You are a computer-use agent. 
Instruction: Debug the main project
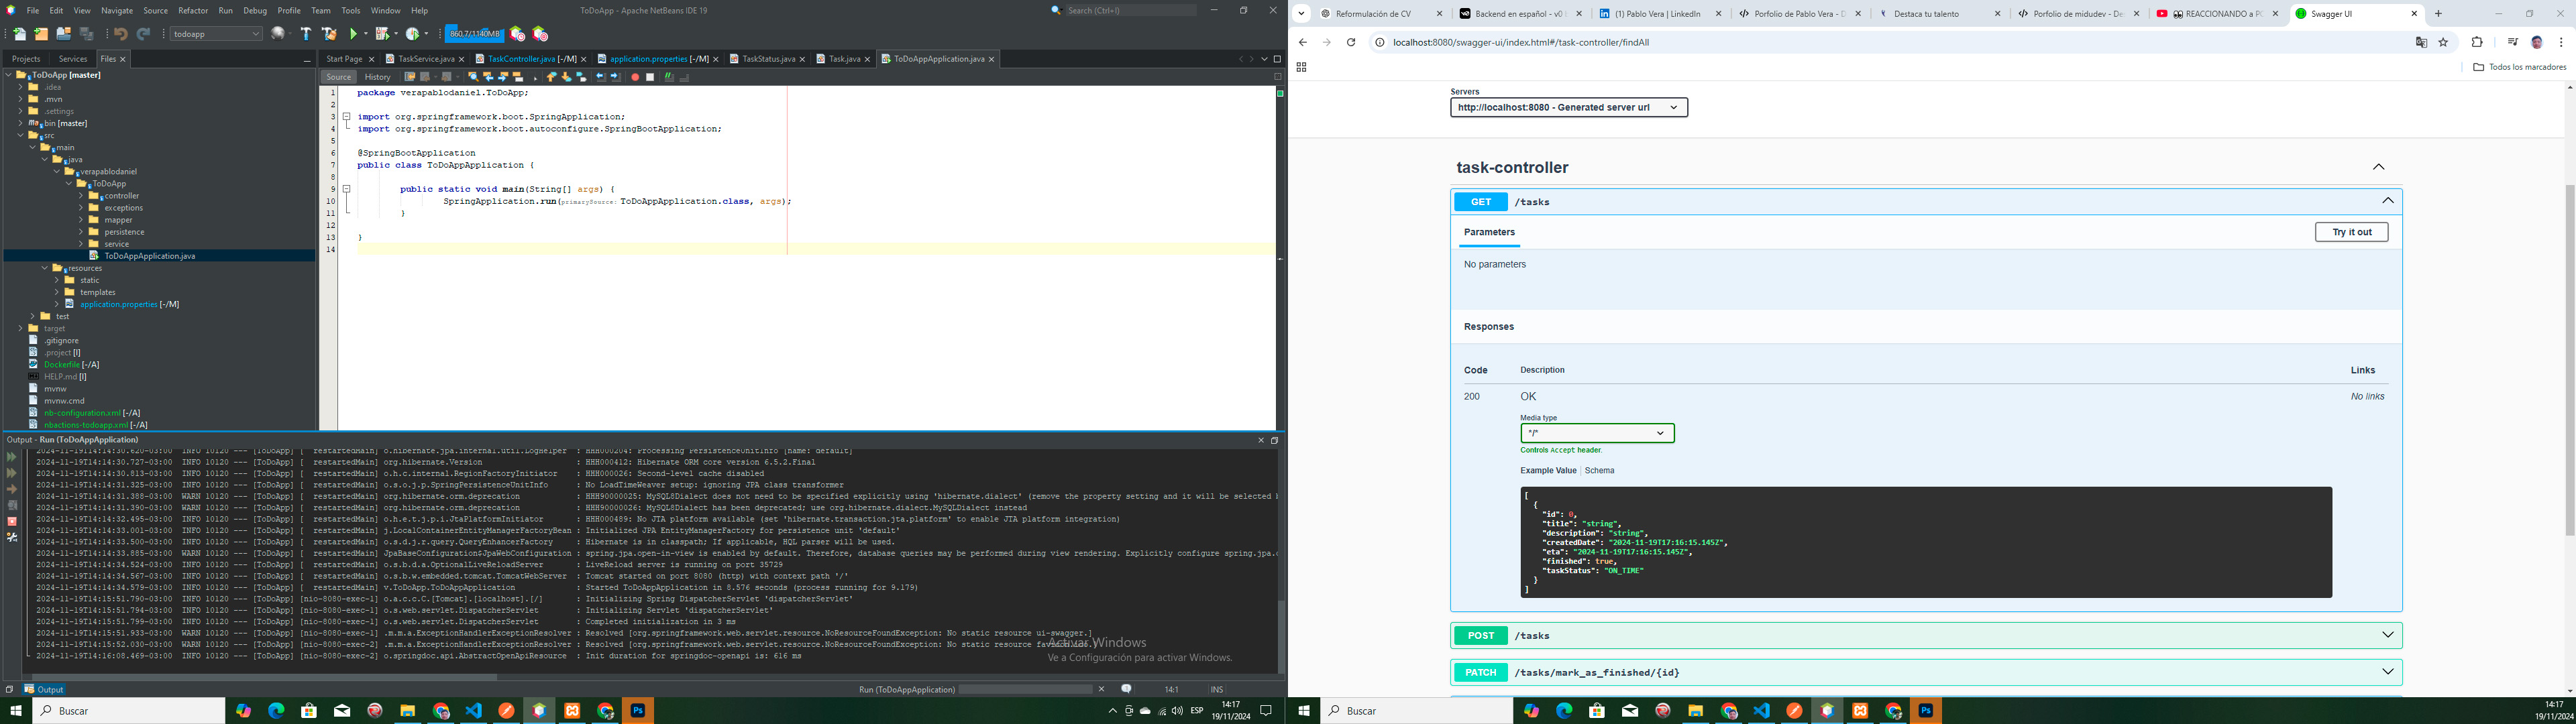click(x=383, y=33)
